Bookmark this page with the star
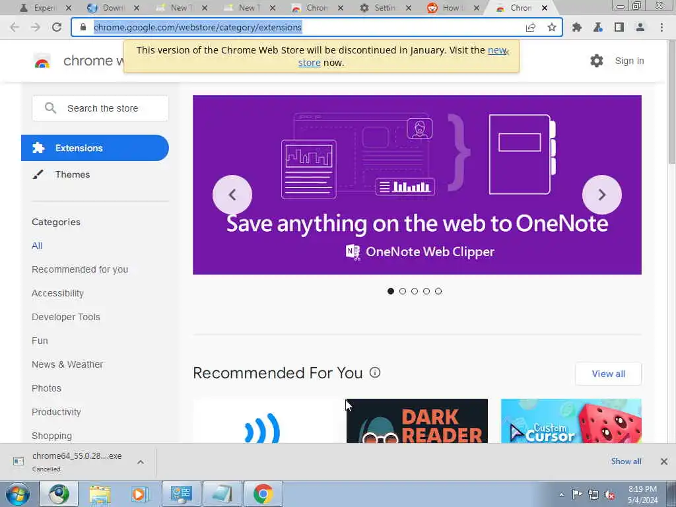 click(x=551, y=27)
